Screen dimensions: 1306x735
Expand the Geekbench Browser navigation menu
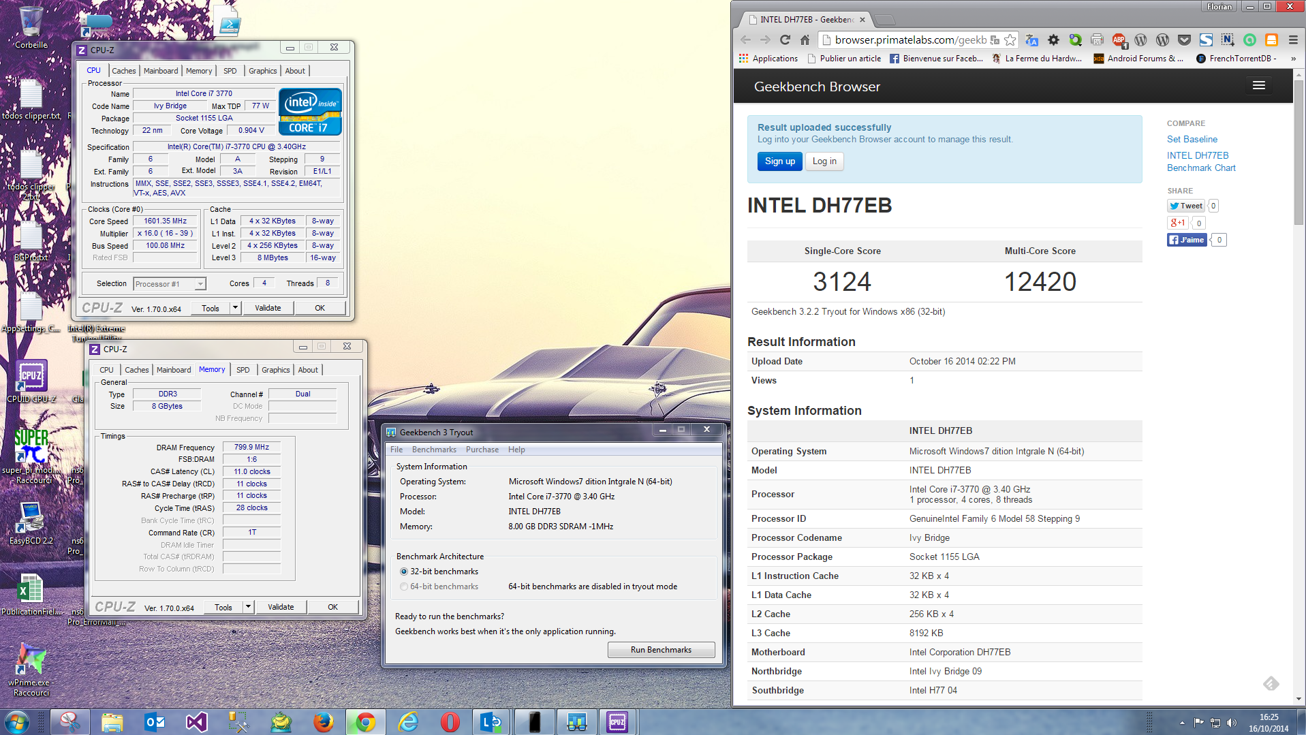tap(1258, 86)
